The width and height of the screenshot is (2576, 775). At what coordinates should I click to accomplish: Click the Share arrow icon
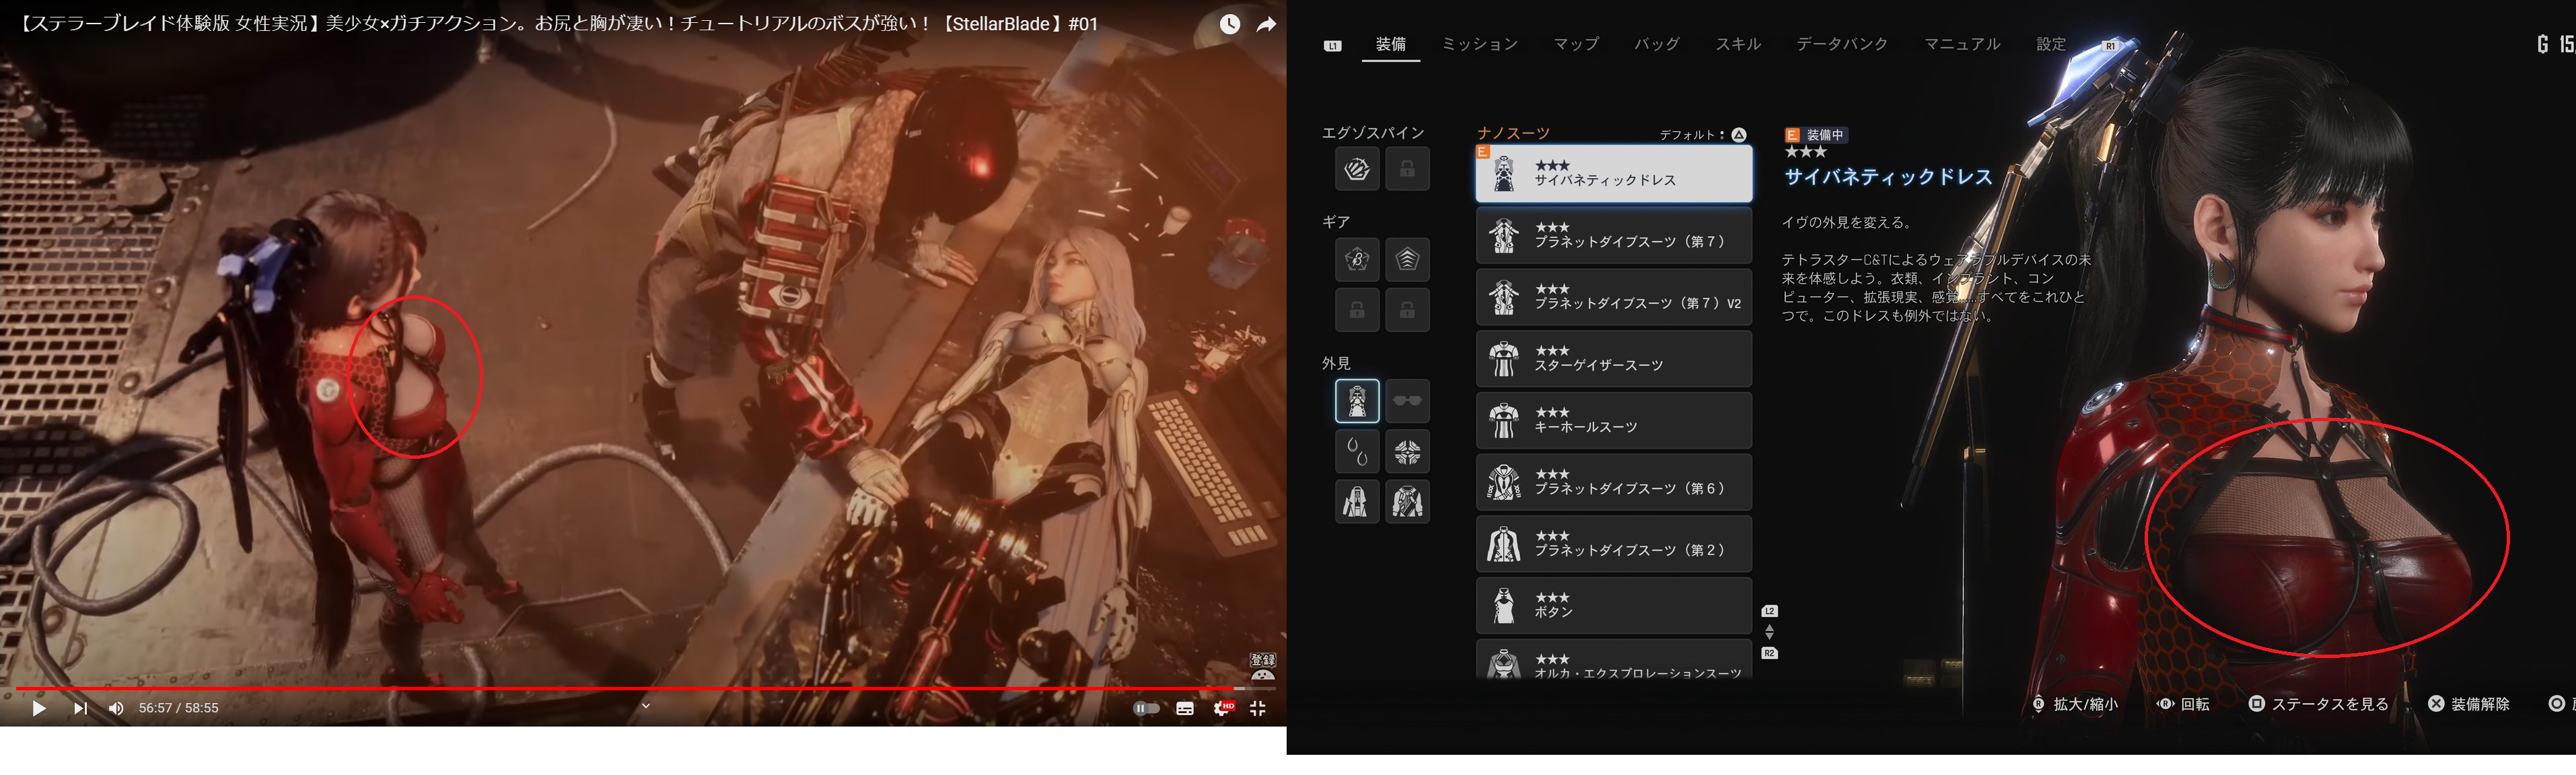pos(1266,24)
